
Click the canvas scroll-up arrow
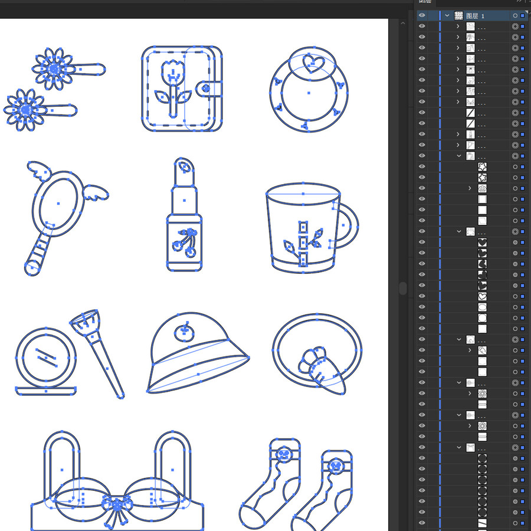(x=402, y=24)
